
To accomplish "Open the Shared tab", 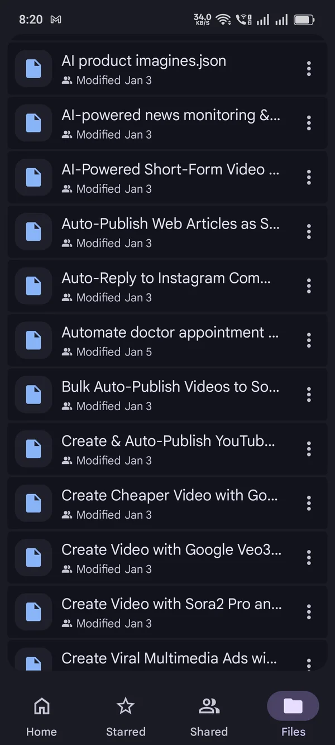I will tap(209, 716).
